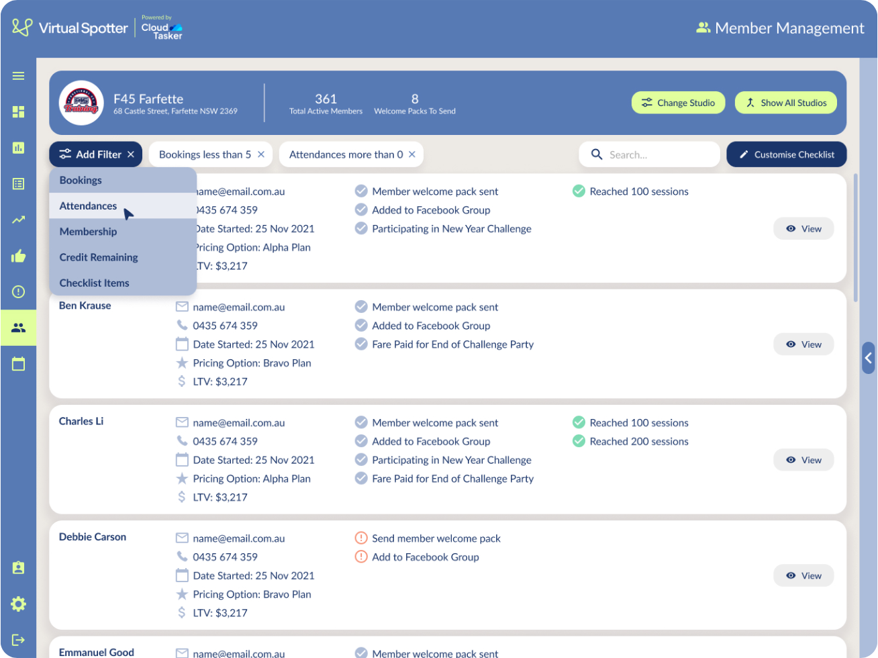Image resolution: width=878 pixels, height=658 pixels.
Task: Toggle Debbie Carson's Add to Facebook Group
Action: click(361, 557)
